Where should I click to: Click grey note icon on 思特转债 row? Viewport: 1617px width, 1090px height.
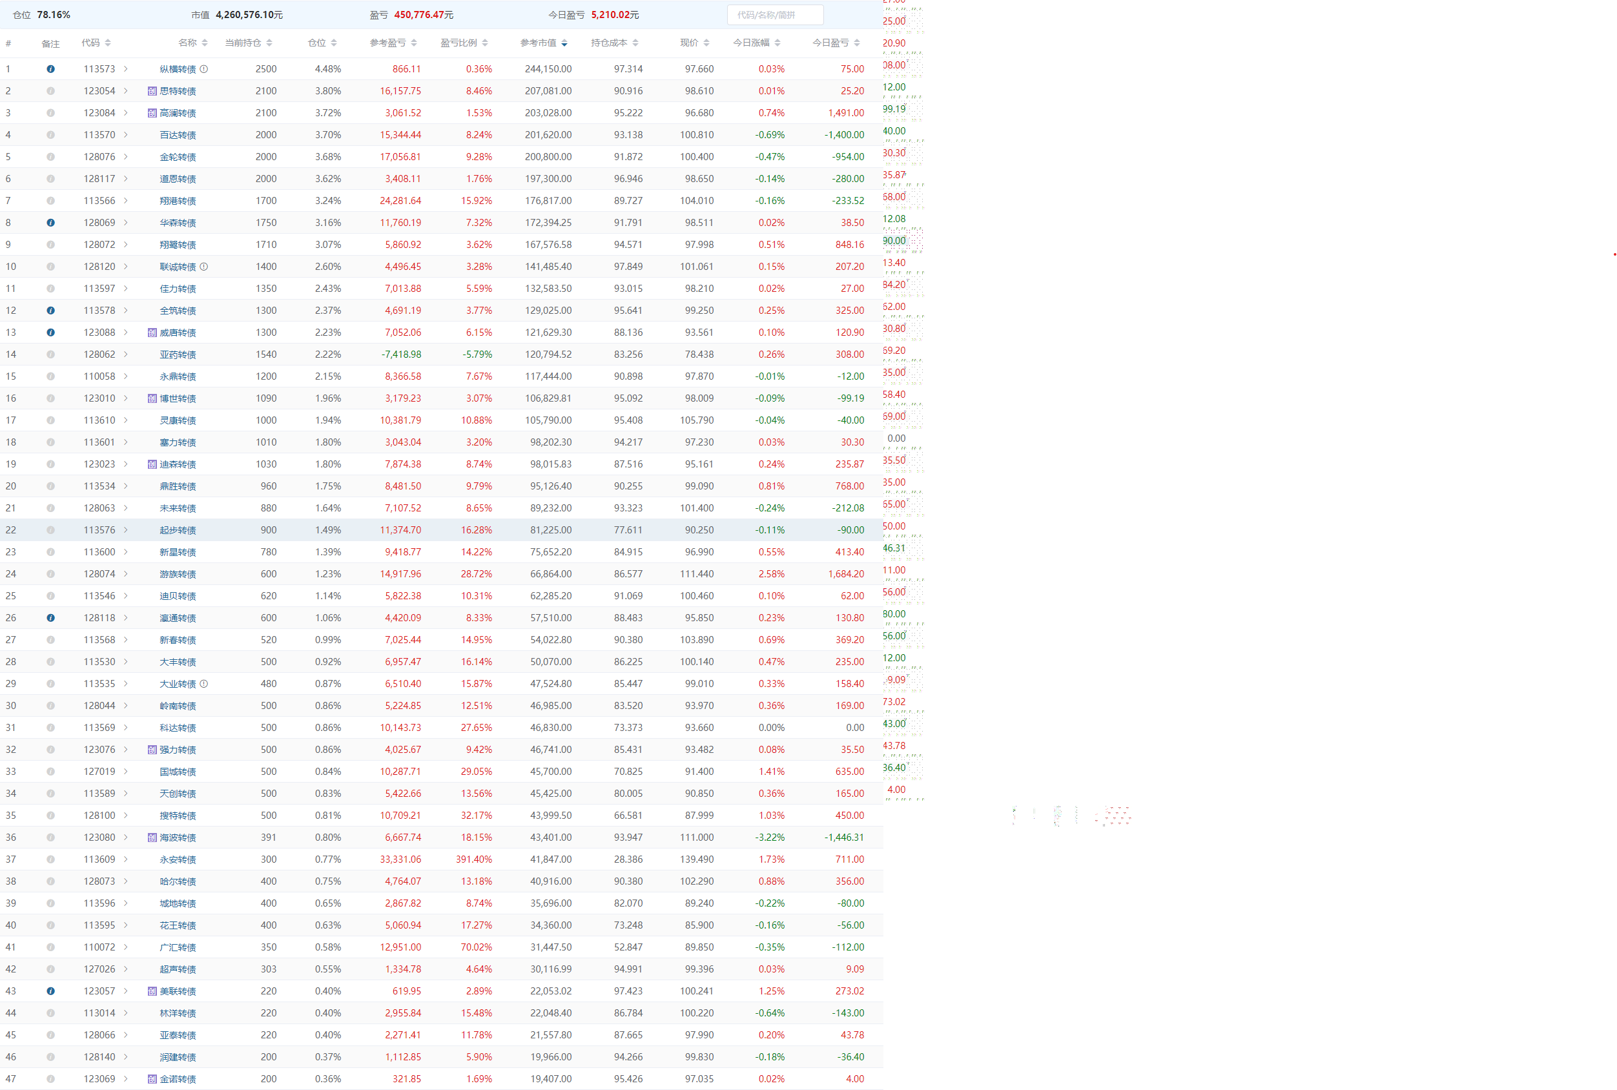[51, 91]
